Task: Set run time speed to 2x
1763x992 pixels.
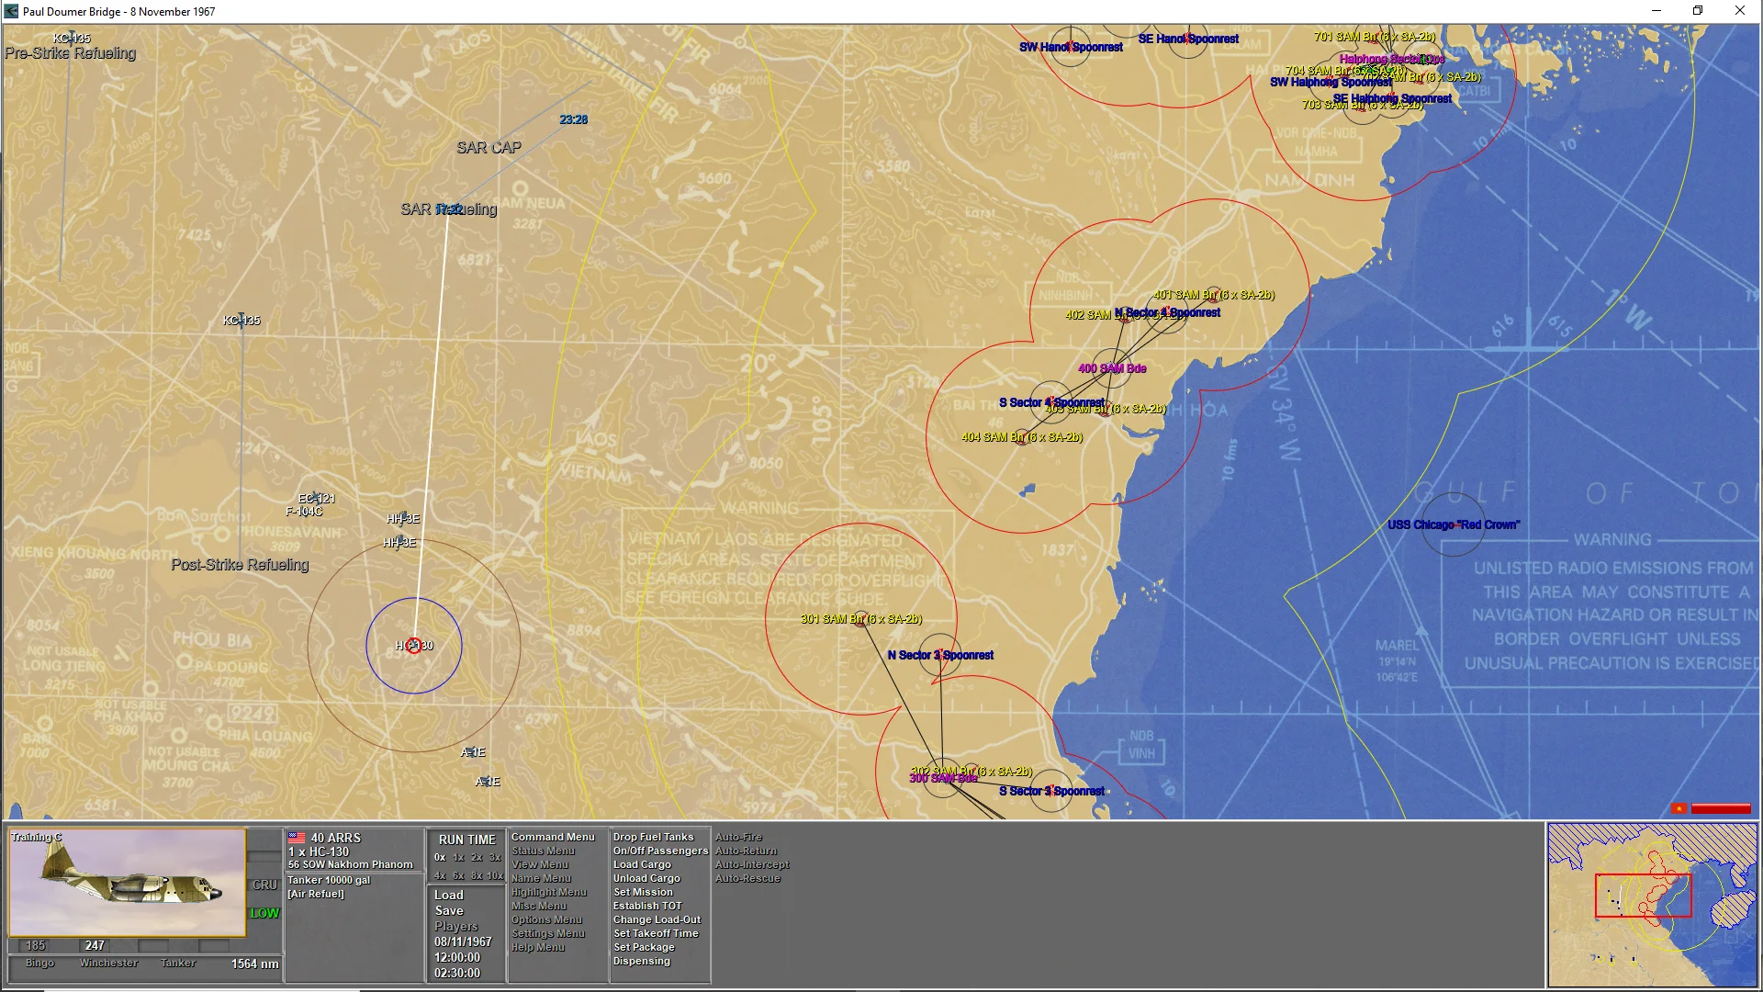Action: click(x=477, y=857)
